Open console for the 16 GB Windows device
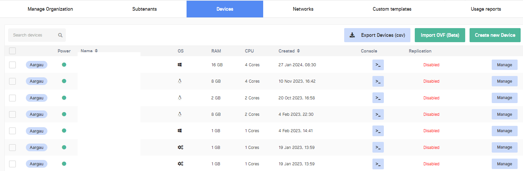This screenshot has height=171, width=523. [x=378, y=65]
